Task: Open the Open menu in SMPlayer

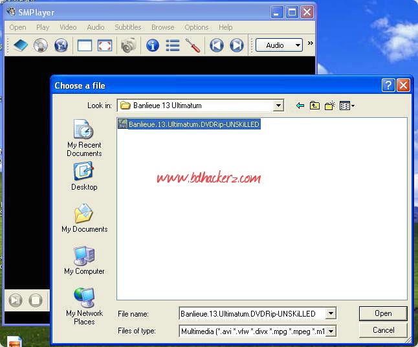Action: [17, 27]
